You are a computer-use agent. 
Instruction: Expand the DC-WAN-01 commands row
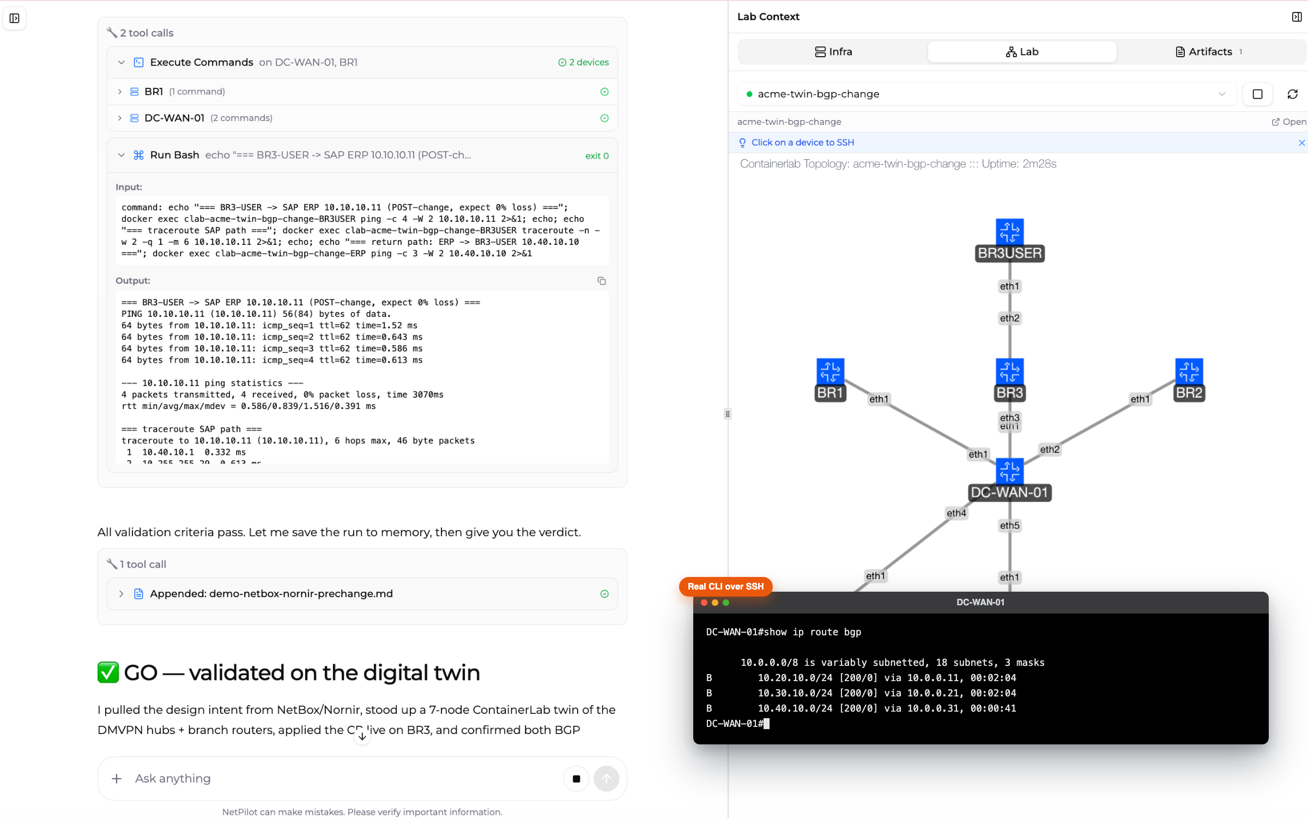pos(120,118)
